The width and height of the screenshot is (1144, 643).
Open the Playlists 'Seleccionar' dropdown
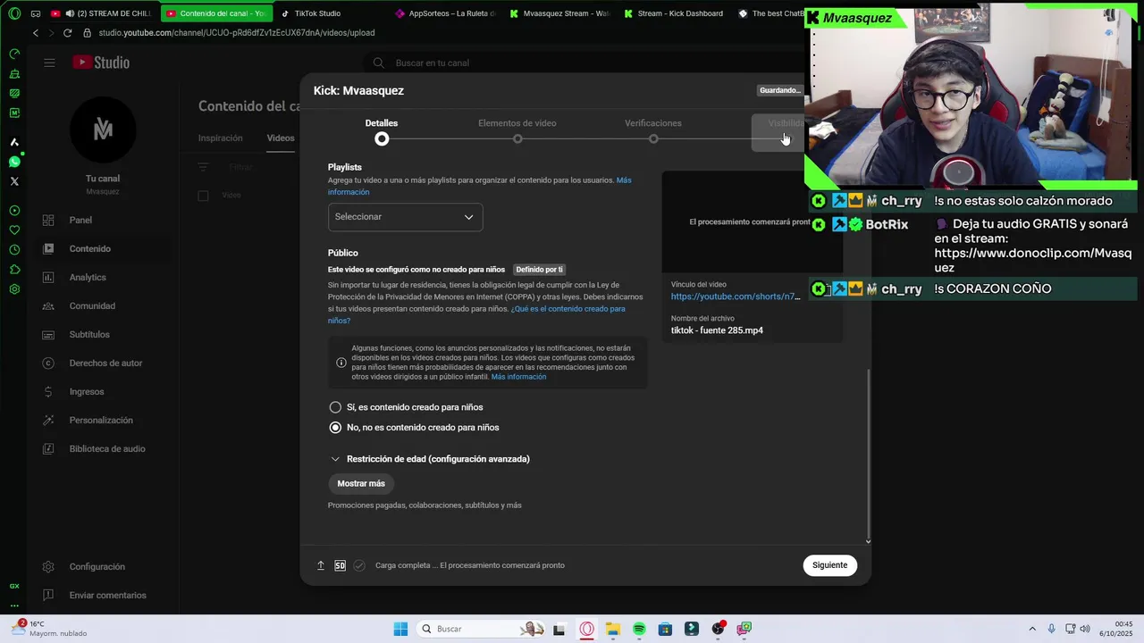[x=405, y=217]
